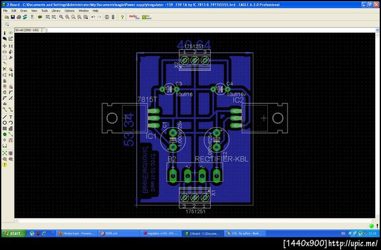Click the Zoom to fit icon
The width and height of the screenshot is (381, 250).
tap(61, 17)
